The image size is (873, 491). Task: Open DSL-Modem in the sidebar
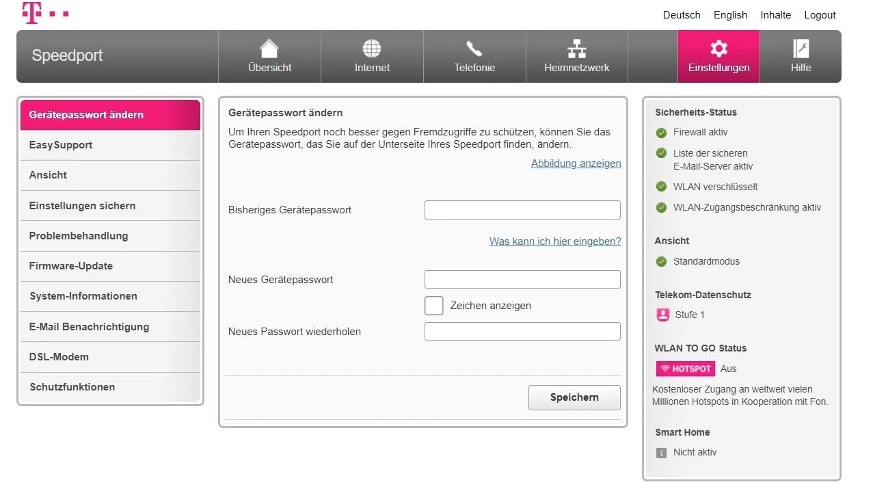(110, 357)
